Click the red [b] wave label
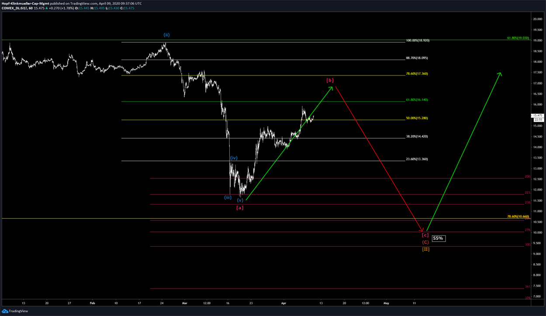 (330, 80)
